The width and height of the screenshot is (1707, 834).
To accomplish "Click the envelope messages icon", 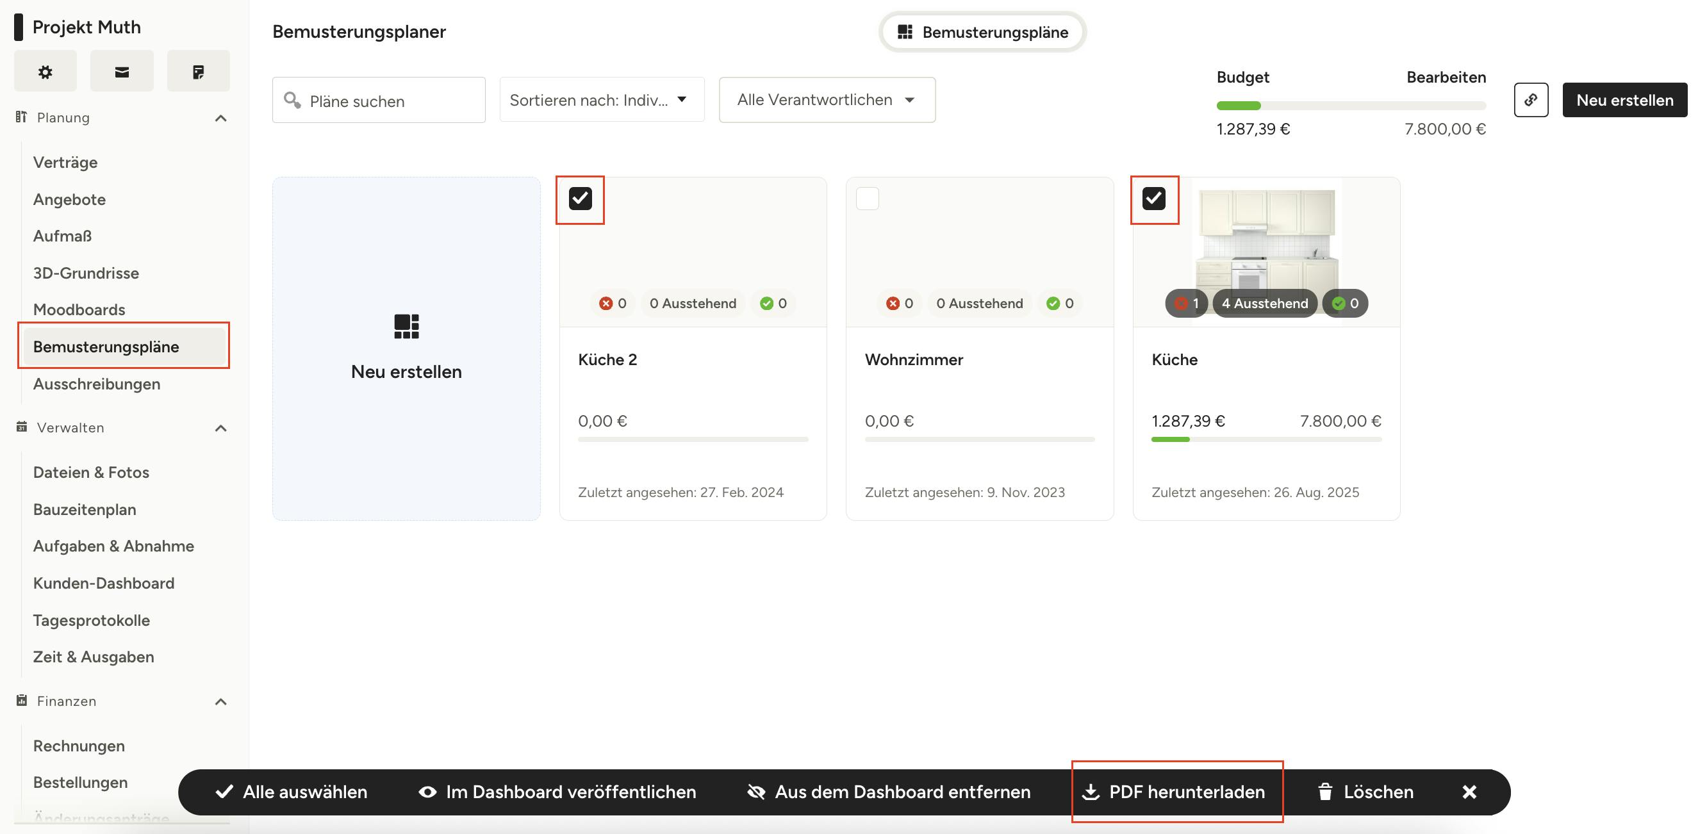I will [122, 72].
